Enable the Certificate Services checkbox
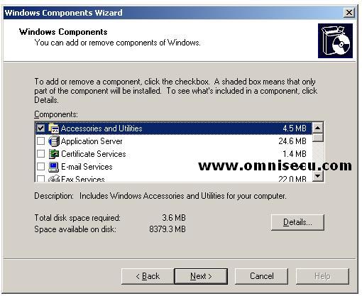362x296 pixels. pyautogui.click(x=40, y=154)
